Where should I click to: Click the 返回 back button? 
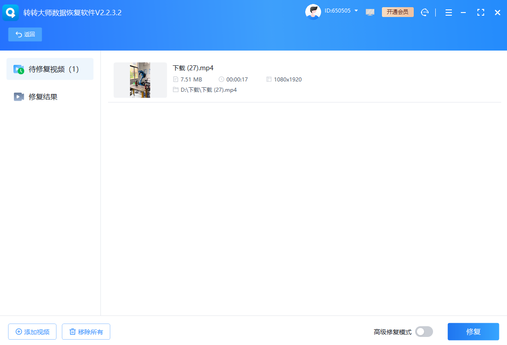coord(25,34)
